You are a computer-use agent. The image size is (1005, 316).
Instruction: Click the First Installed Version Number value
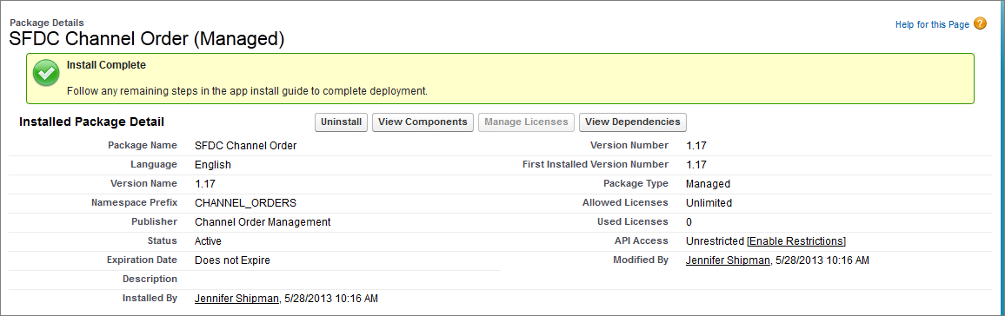click(x=696, y=164)
